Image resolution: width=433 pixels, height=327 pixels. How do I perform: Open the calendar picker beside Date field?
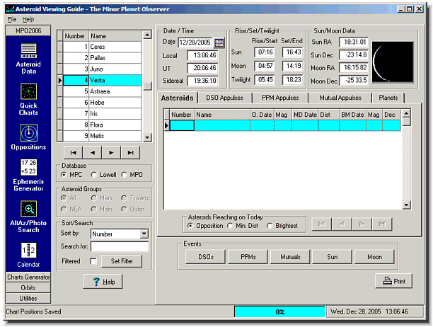tap(219, 42)
